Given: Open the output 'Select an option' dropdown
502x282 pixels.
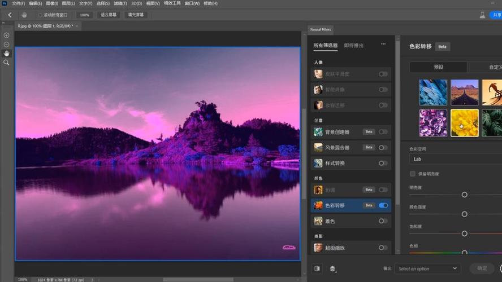Looking at the screenshot, I should (x=427, y=268).
